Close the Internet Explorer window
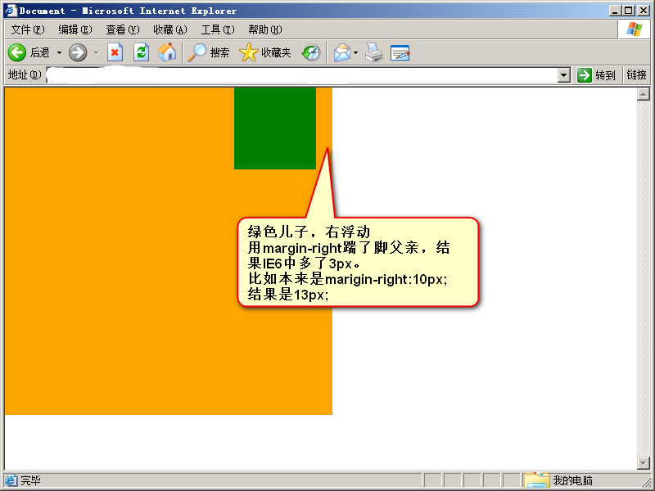This screenshot has height=491, width=655. 644,11
